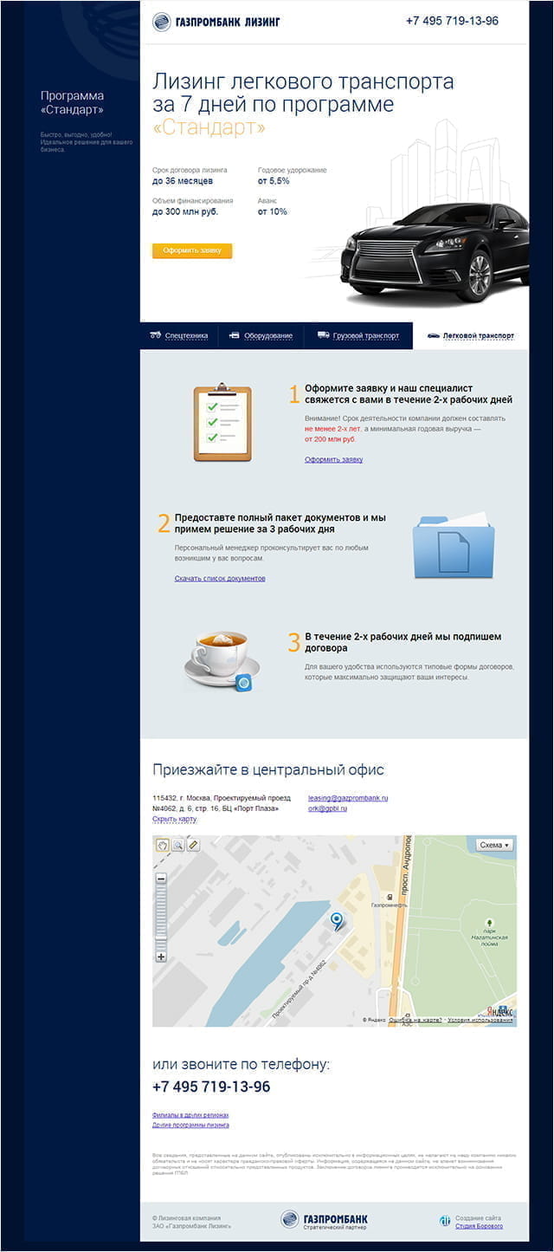Open the Грузовой транспорт tab
The width and height of the screenshot is (554, 1252).
coord(358,335)
